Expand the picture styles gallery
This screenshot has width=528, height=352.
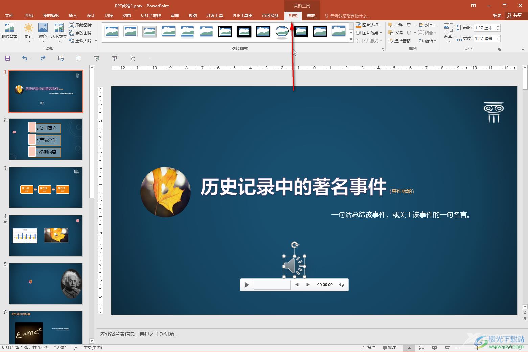pyautogui.click(x=351, y=40)
